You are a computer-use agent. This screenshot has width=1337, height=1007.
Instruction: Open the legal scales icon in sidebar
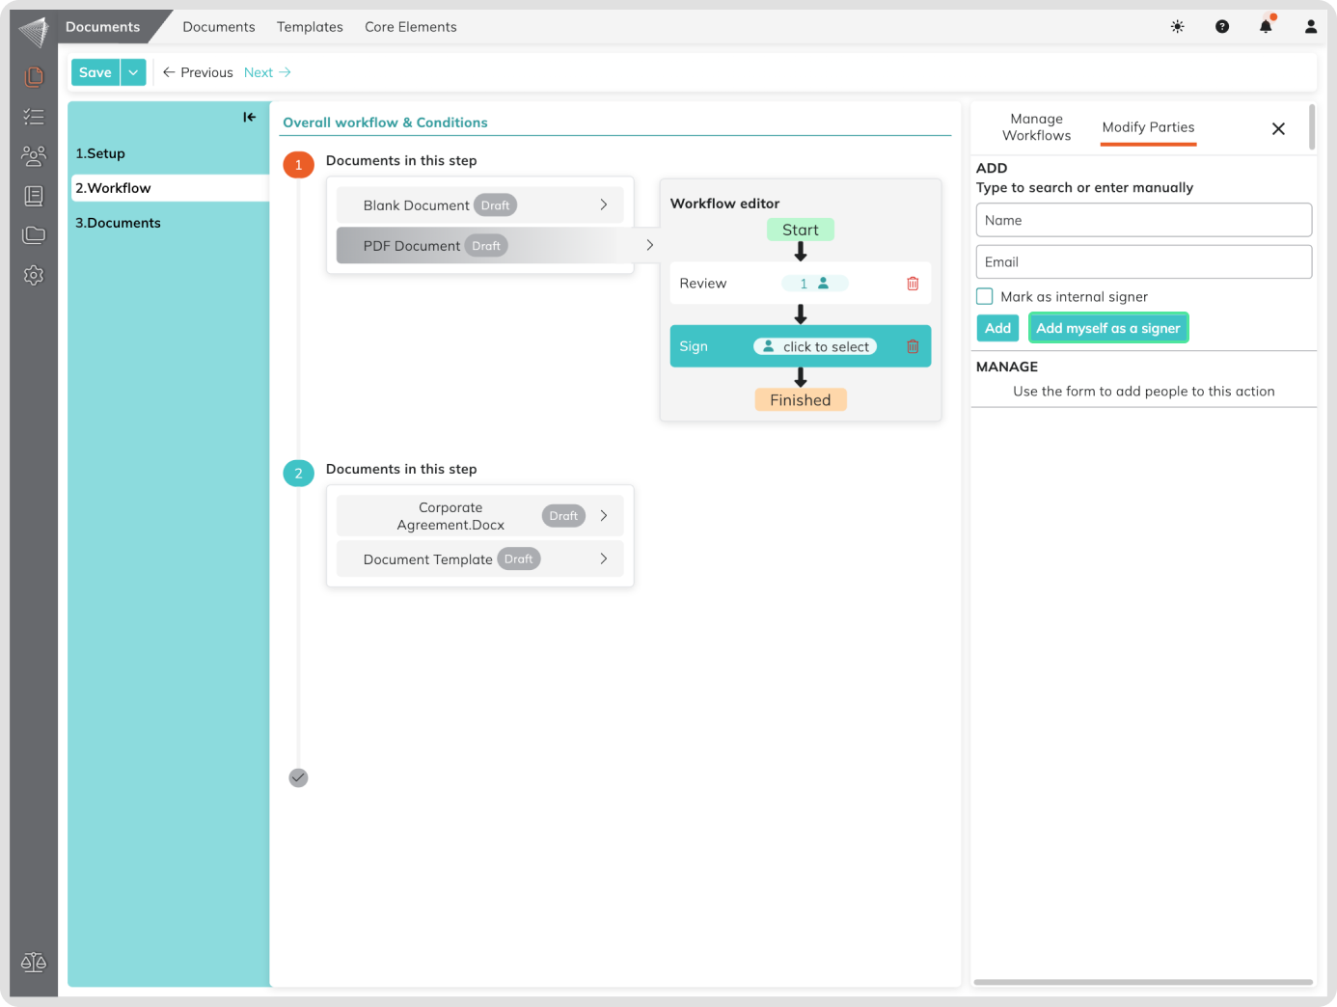(34, 962)
